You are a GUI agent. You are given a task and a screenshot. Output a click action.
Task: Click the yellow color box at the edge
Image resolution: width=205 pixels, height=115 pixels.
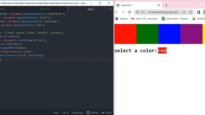point(204,34)
